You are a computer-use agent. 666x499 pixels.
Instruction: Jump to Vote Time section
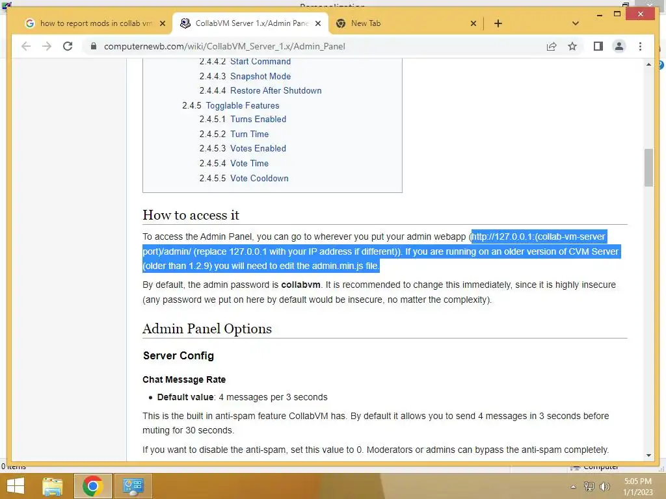tap(249, 163)
